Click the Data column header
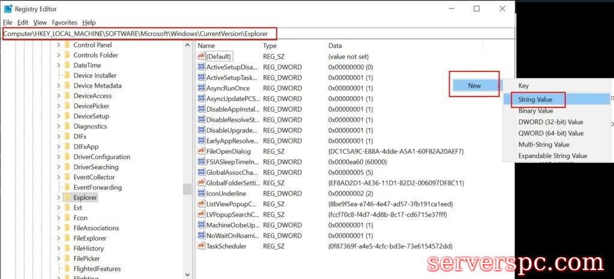The width and height of the screenshot is (614, 279). click(335, 46)
